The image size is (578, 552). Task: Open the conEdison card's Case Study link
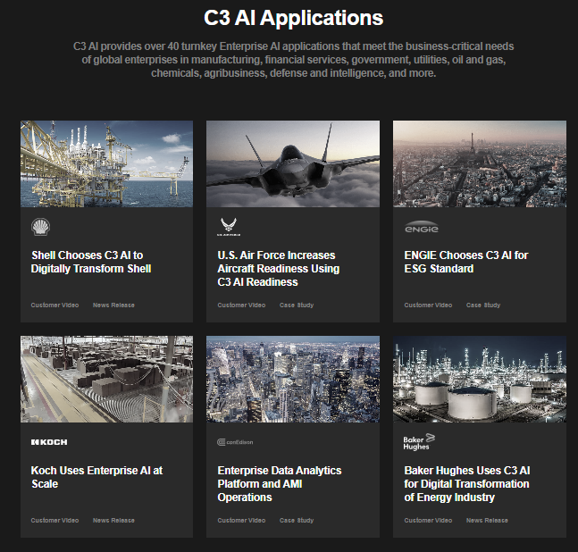297,521
